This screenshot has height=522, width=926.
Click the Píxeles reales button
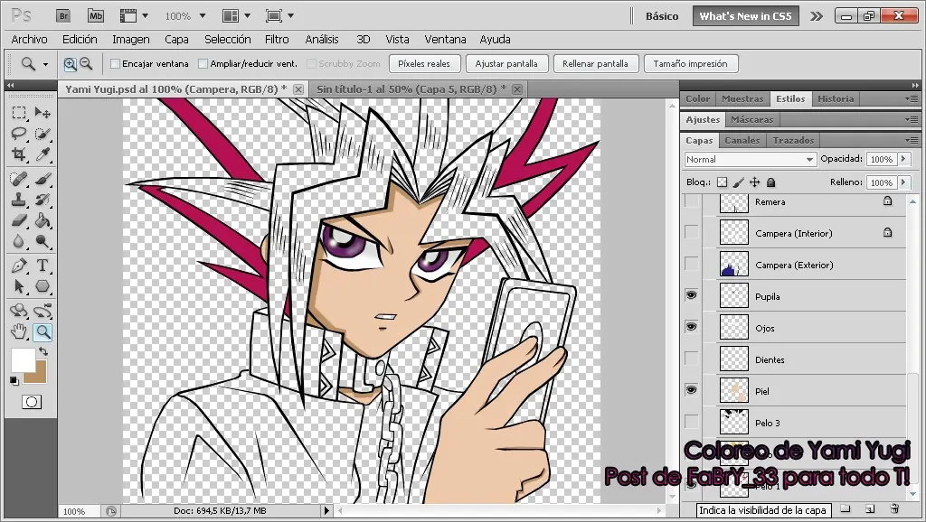(424, 63)
